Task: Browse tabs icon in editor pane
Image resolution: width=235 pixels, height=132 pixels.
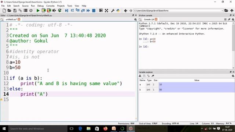Action: click(2, 19)
